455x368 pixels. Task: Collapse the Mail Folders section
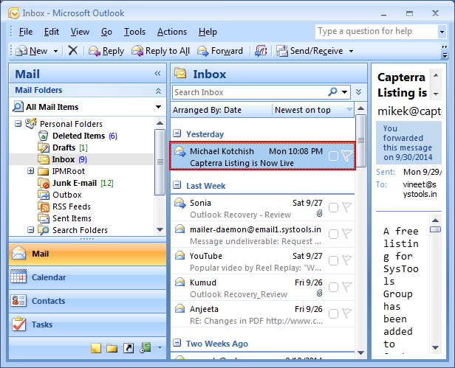coord(158,91)
